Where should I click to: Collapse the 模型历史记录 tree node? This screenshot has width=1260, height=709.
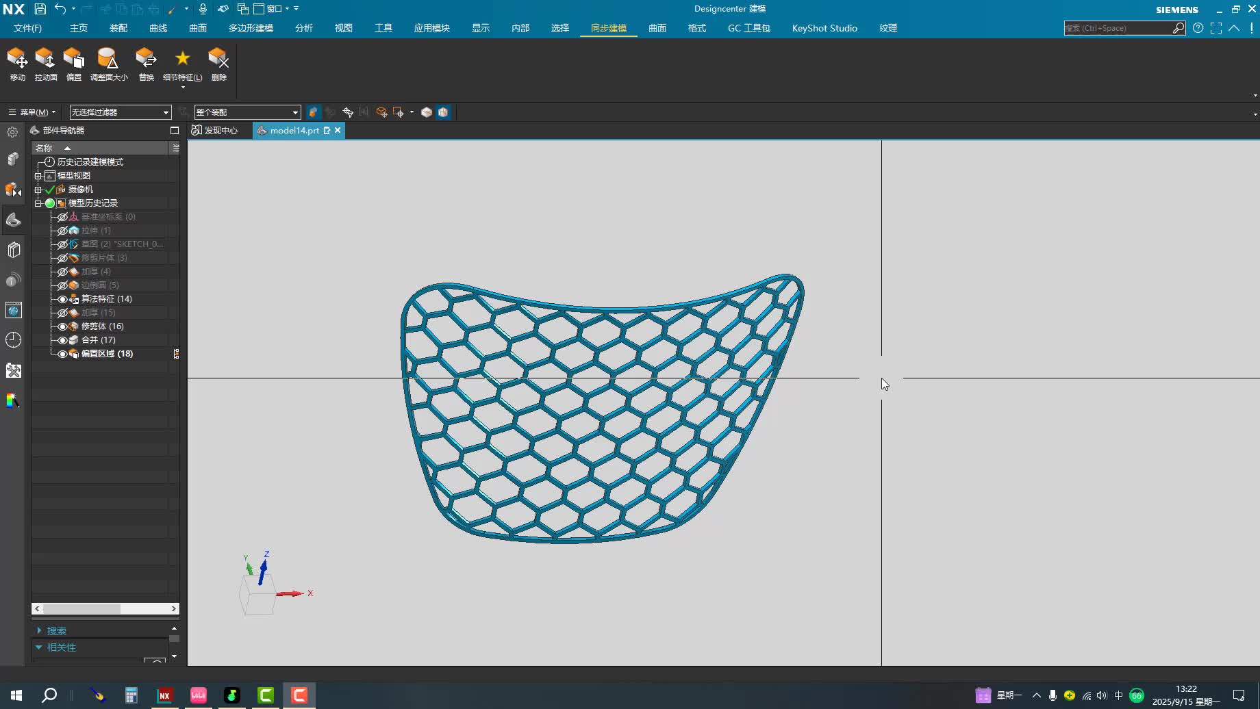pyautogui.click(x=38, y=203)
